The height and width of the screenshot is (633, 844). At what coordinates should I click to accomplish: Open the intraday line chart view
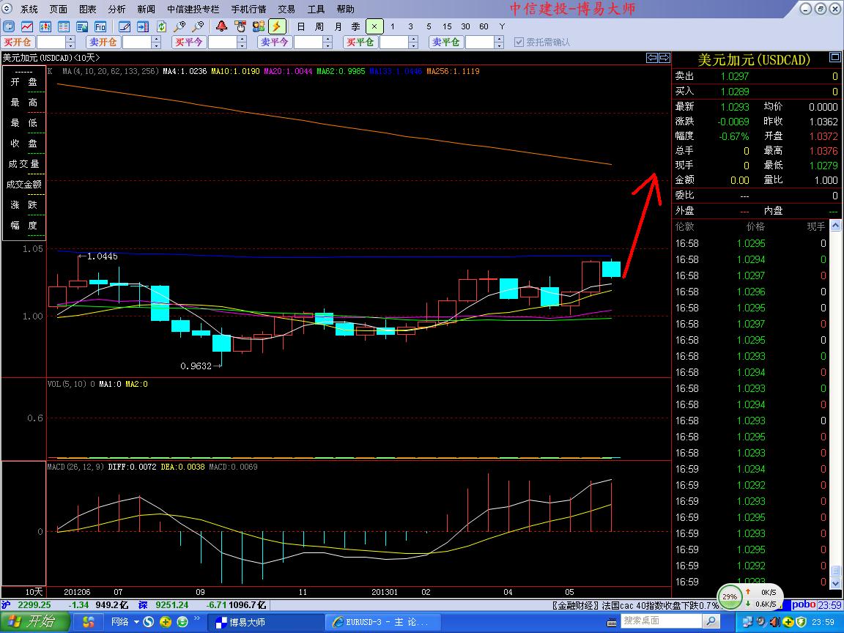(x=27, y=26)
